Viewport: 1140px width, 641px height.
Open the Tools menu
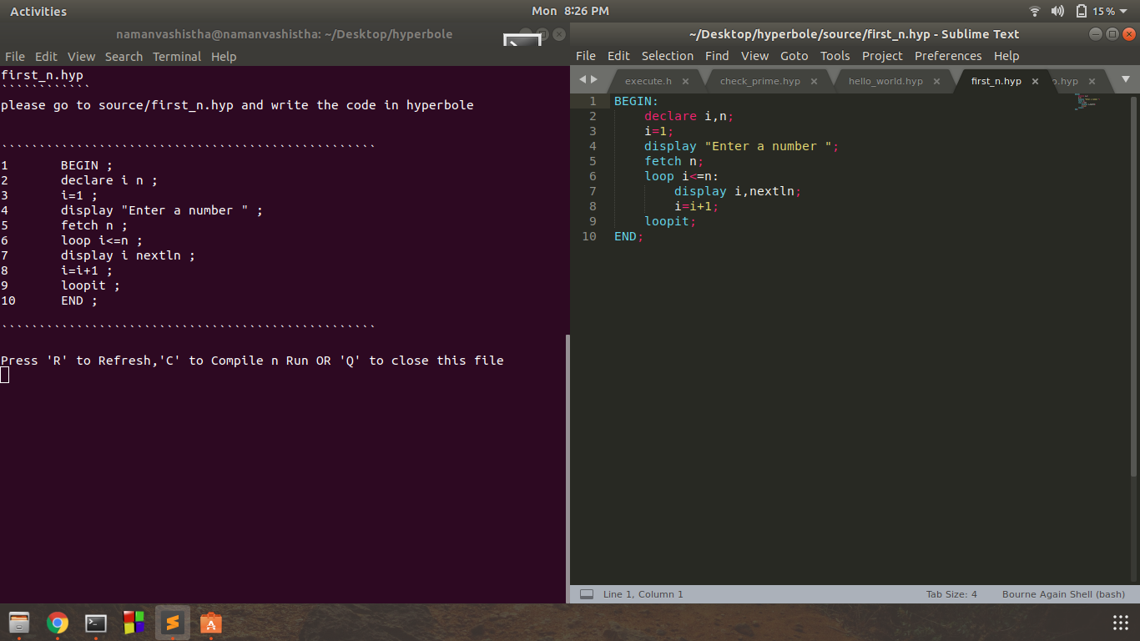[835, 56]
